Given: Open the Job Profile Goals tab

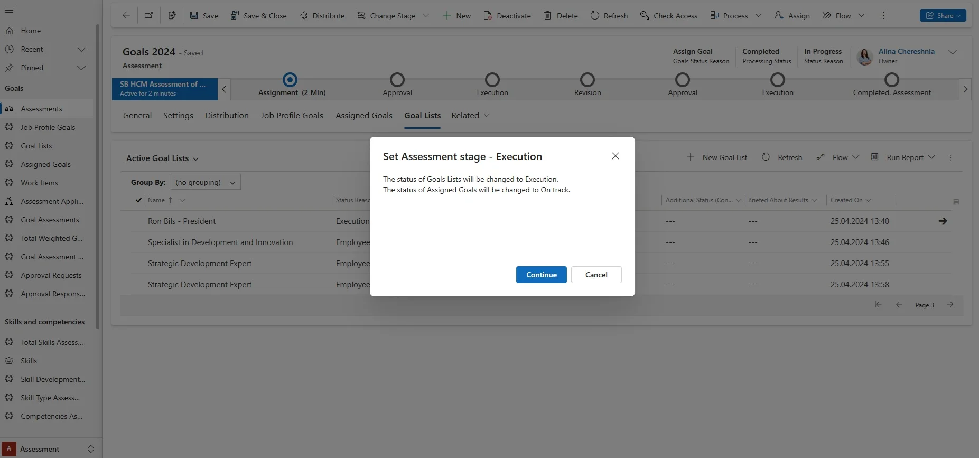Looking at the screenshot, I should 292,116.
